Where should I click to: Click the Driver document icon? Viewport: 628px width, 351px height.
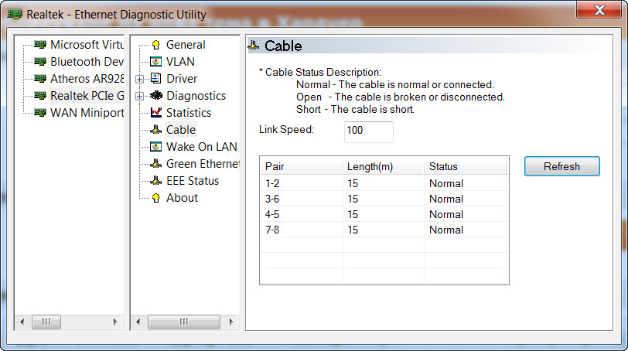(x=155, y=78)
